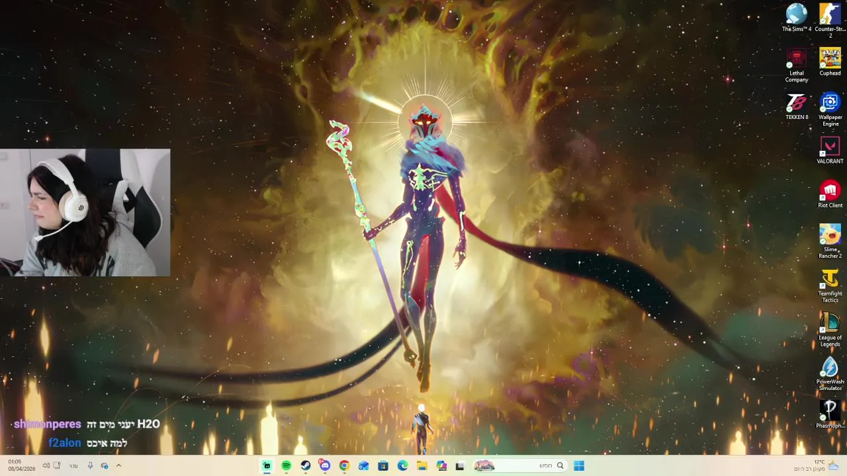The image size is (847, 476).
Task: Open the streaming app taskbar icon
Action: pos(267,465)
